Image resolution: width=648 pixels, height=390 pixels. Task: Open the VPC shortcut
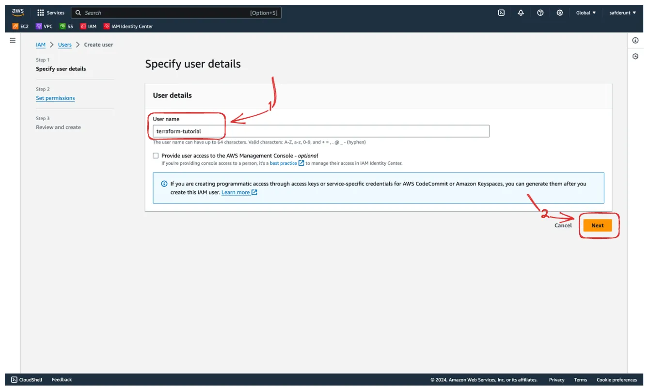pyautogui.click(x=44, y=27)
